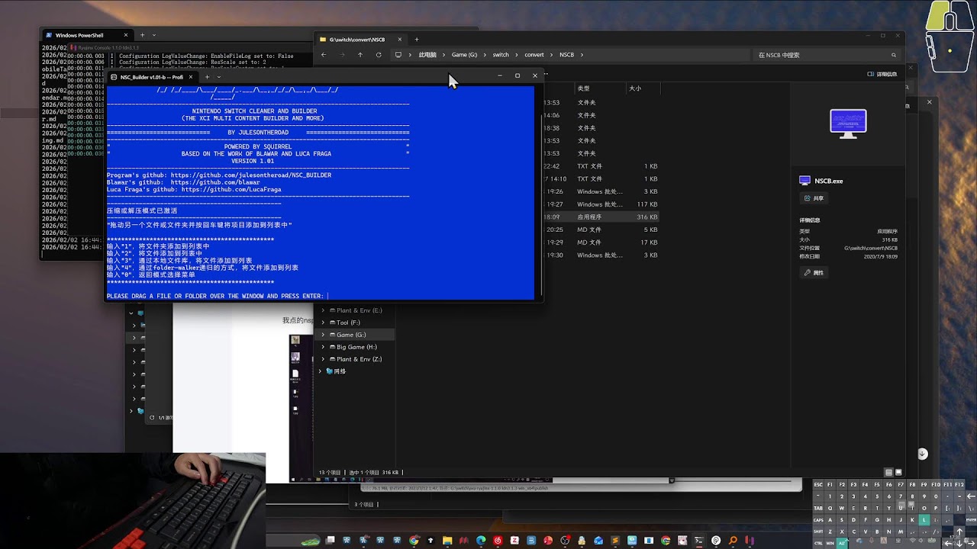977x549 pixels.
Task: Open a new tab in the NSC_Builder terminal
Action: coord(207,76)
